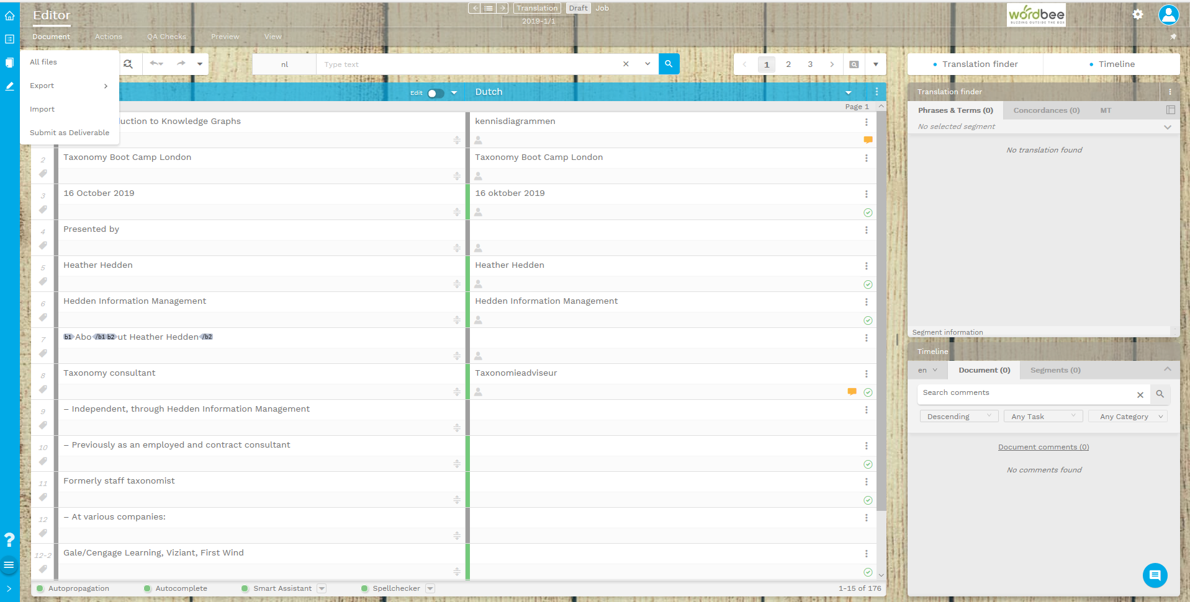
Task: Select Submit as Deliverable menu entry
Action: coord(70,133)
